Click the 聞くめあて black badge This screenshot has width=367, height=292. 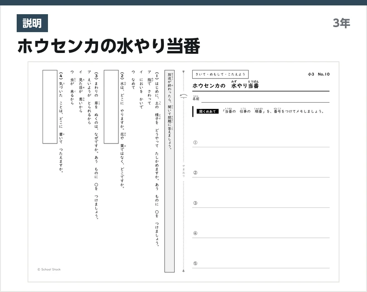208,111
